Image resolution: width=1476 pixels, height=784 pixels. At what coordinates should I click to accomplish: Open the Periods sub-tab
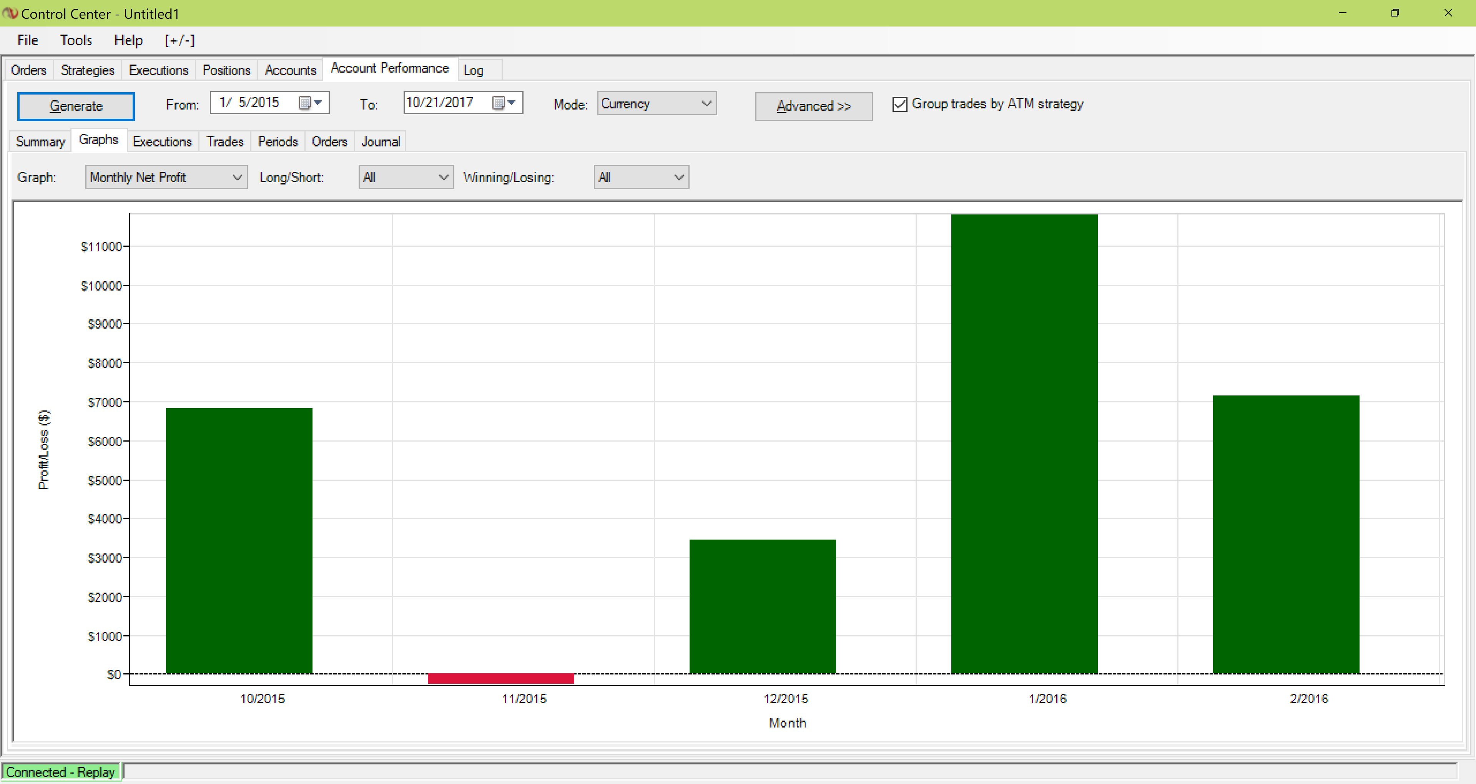point(278,141)
